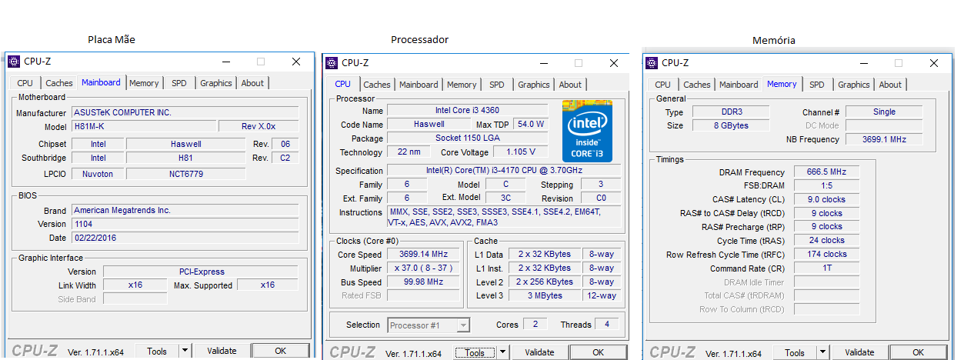
Task: Select Memory tab in Processor window
Action: pos(462,85)
